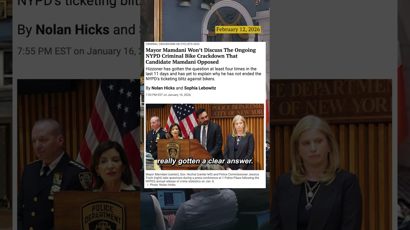Click the 'Police Department City of New York' sign in the center photo
The image size is (410, 230).
pyautogui.click(x=237, y=111)
